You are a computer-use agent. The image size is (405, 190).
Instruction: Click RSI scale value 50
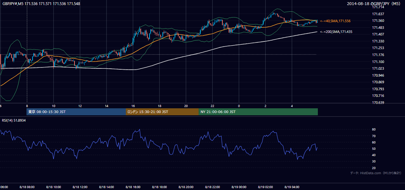pos(374,149)
